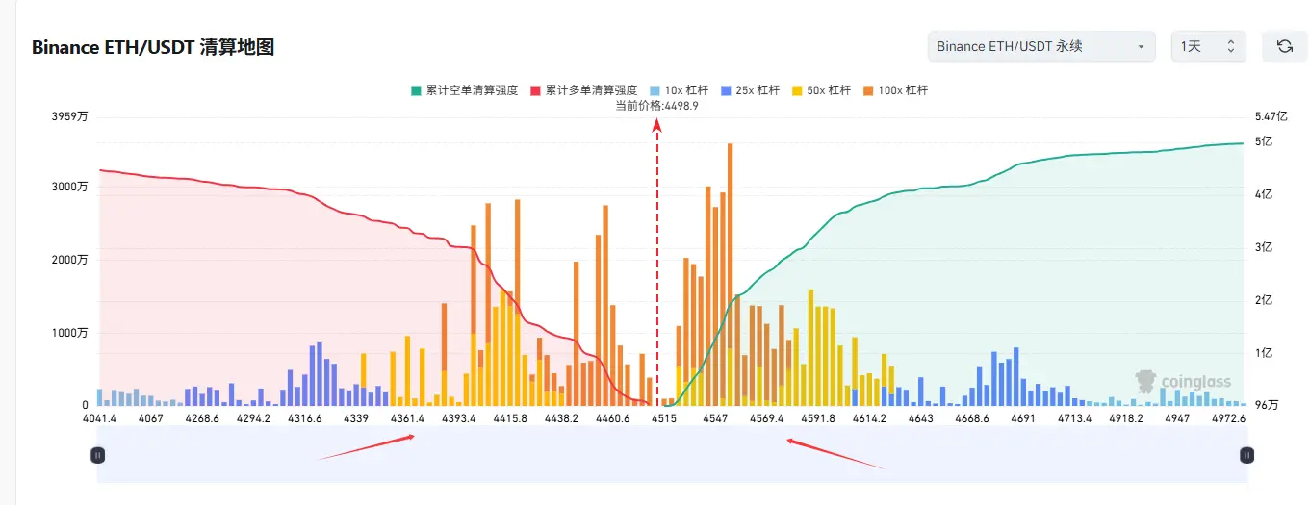Click the 4591.8 price axis label
The width and height of the screenshot is (1310, 505).
[818, 418]
